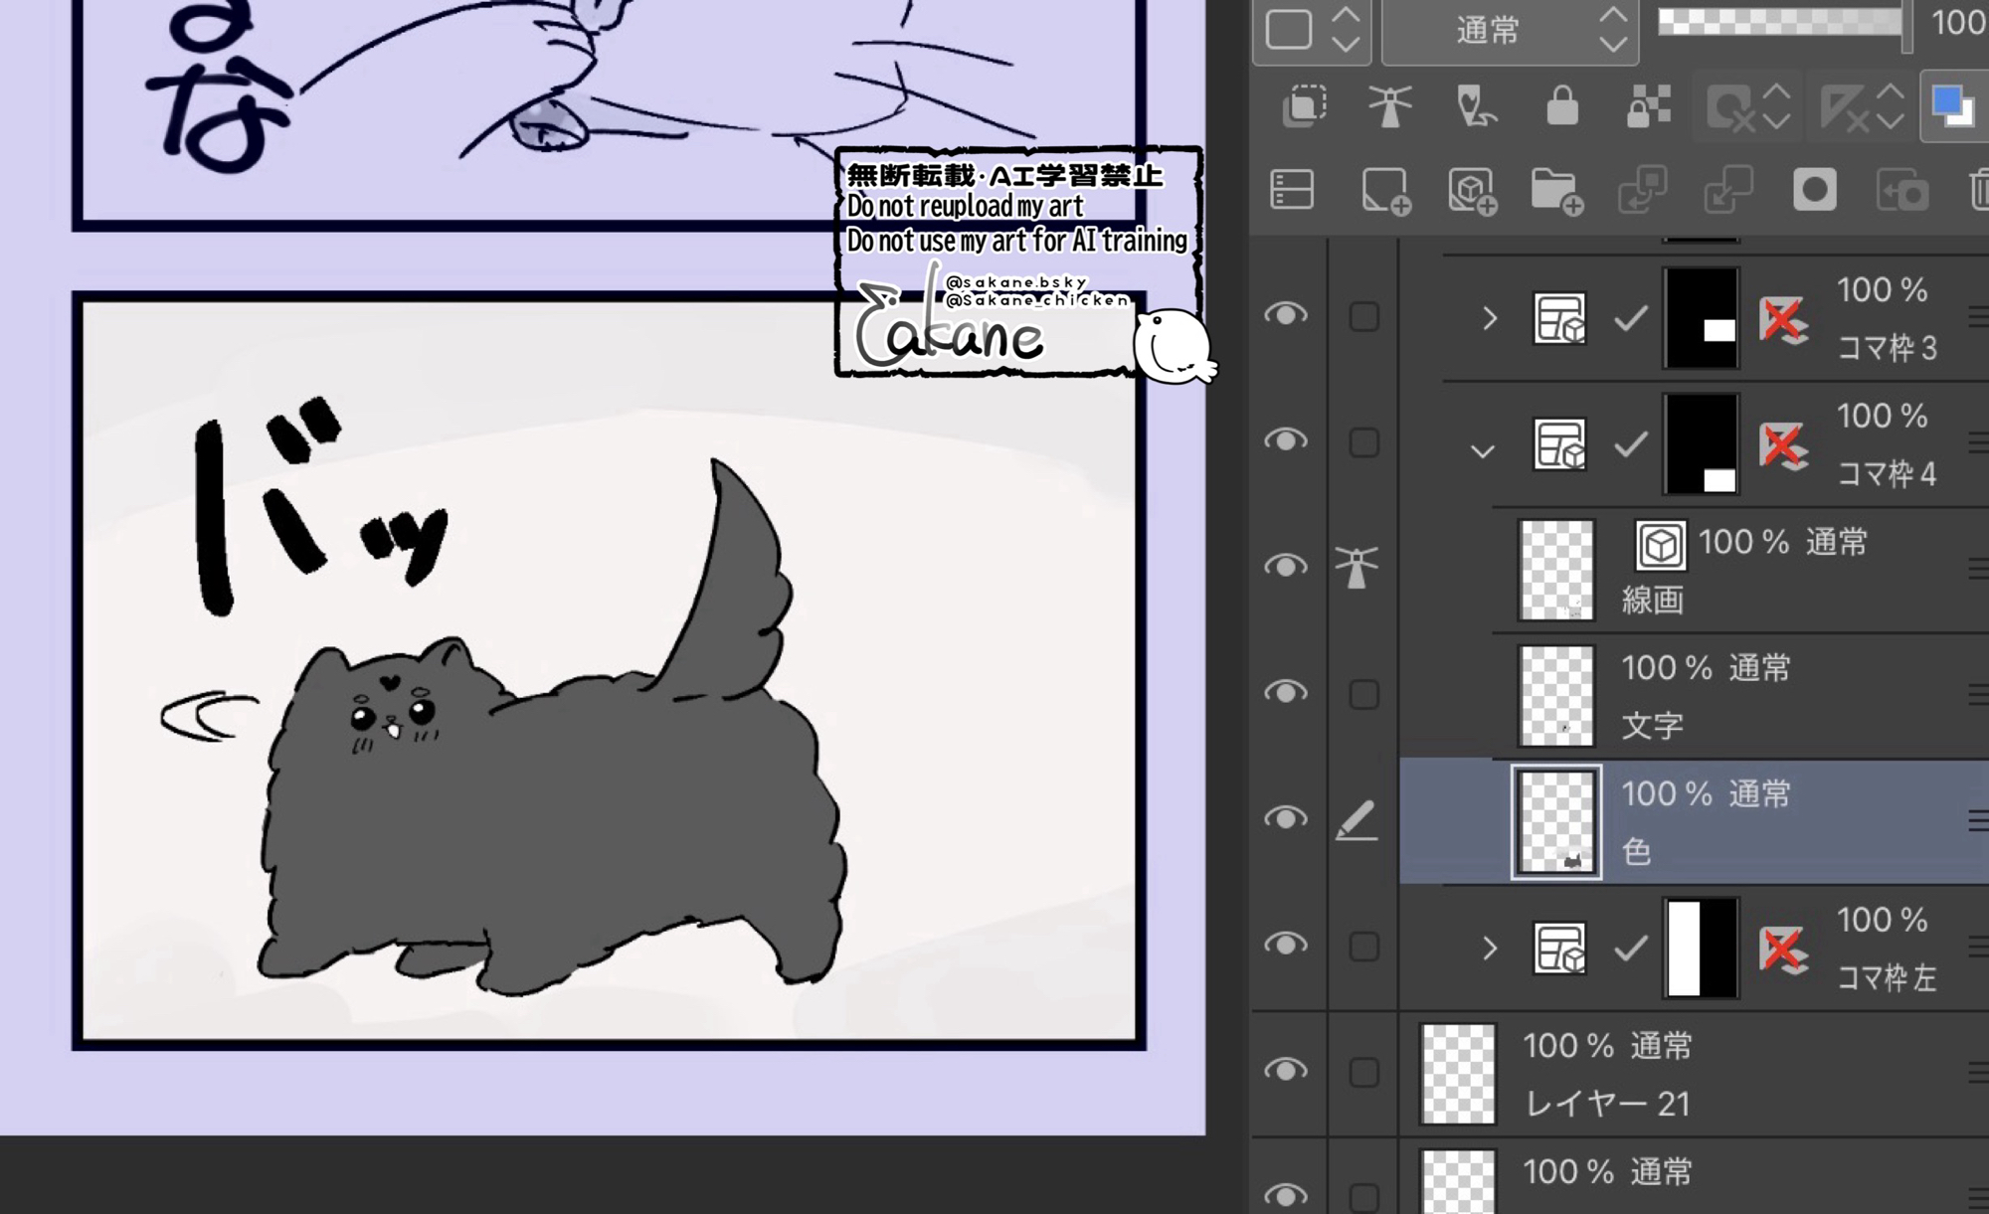The image size is (1989, 1214).
Task: Hide the 文字 layer via its eye icon
Action: [x=1285, y=692]
